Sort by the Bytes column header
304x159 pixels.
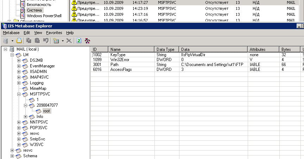pyautogui.click(x=290, y=49)
